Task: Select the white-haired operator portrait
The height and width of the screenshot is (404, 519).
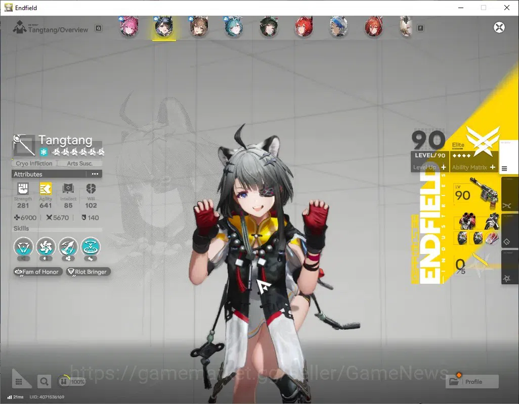Action: 406,26
